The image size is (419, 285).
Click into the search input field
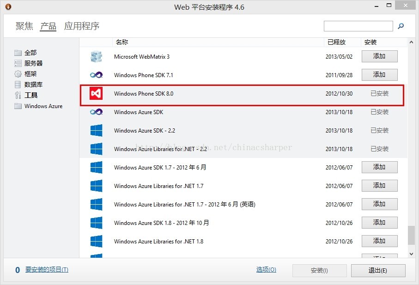pyautogui.click(x=358, y=26)
